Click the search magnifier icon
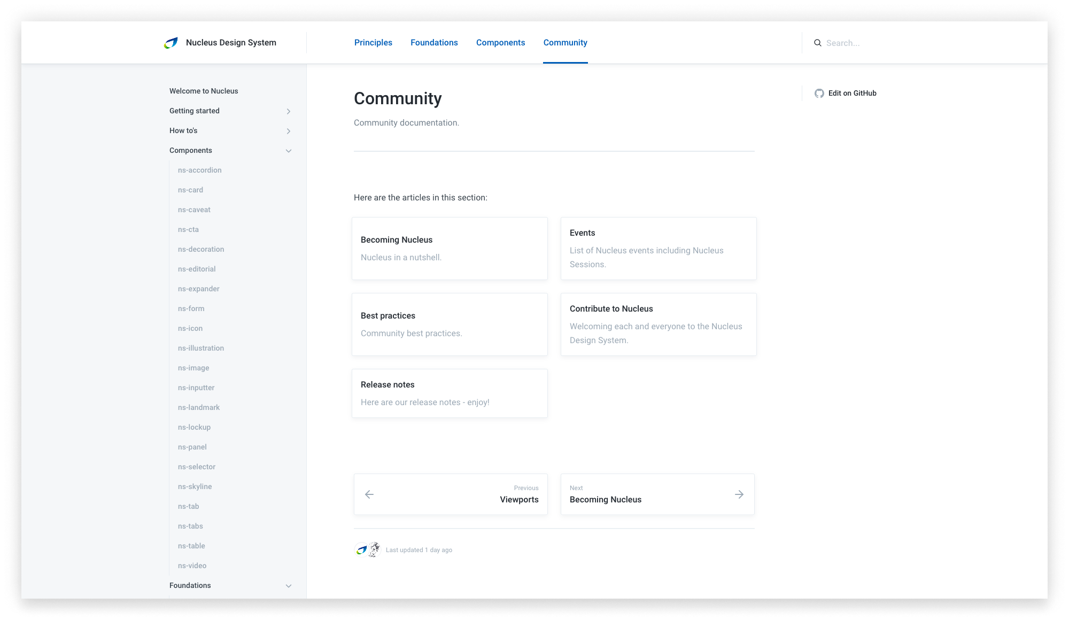 coord(817,43)
